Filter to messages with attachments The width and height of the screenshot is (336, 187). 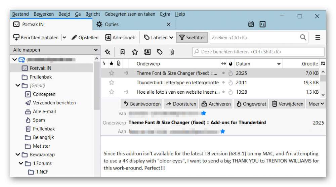click(172, 52)
